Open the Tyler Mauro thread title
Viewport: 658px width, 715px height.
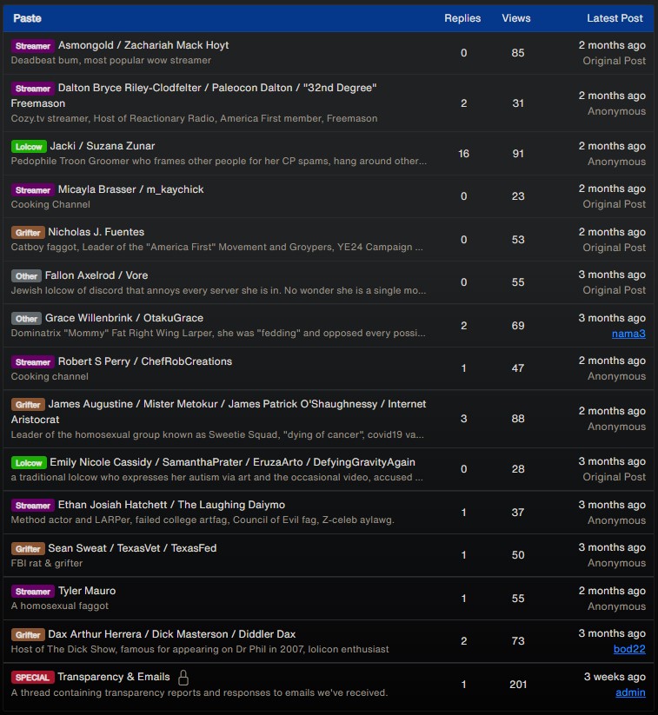(87, 591)
